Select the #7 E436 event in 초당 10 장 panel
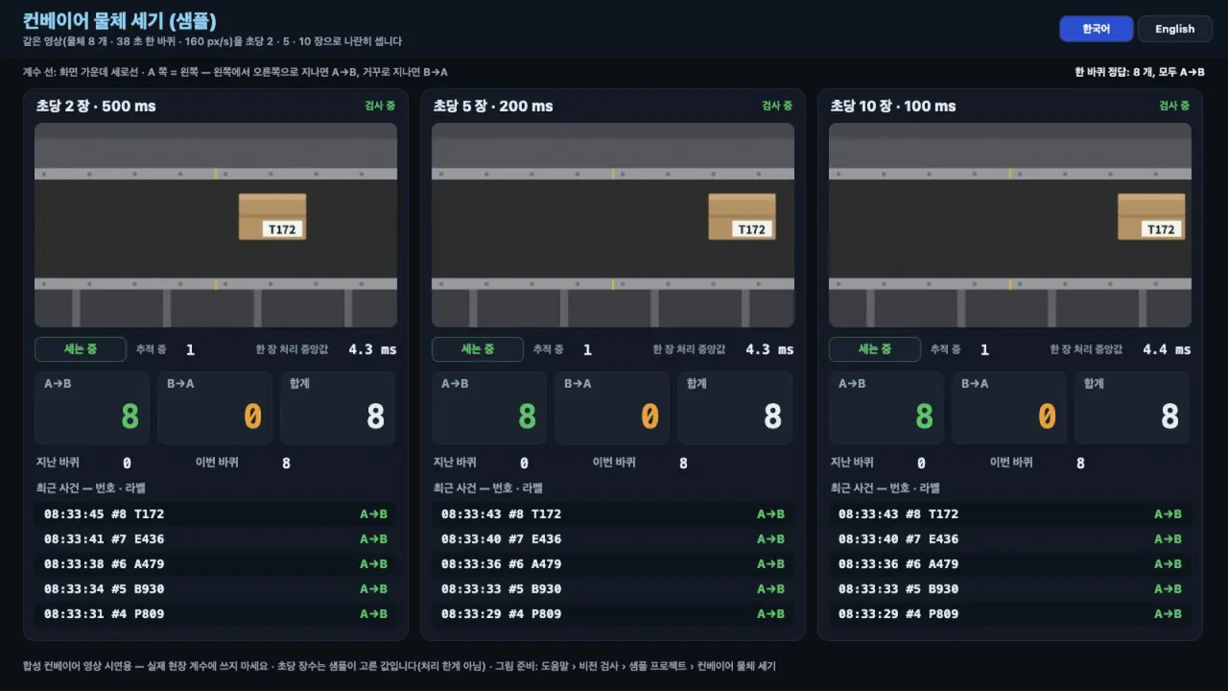This screenshot has width=1228, height=691. [1010, 539]
